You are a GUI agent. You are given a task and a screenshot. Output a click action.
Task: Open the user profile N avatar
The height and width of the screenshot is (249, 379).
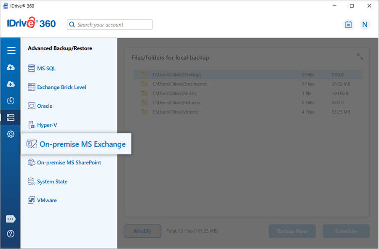point(365,24)
